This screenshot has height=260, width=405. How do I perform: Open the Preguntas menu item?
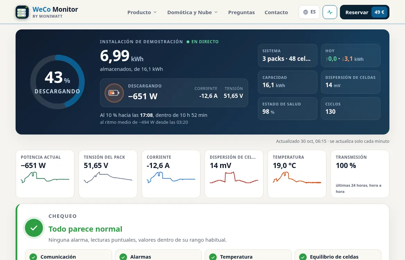(242, 12)
